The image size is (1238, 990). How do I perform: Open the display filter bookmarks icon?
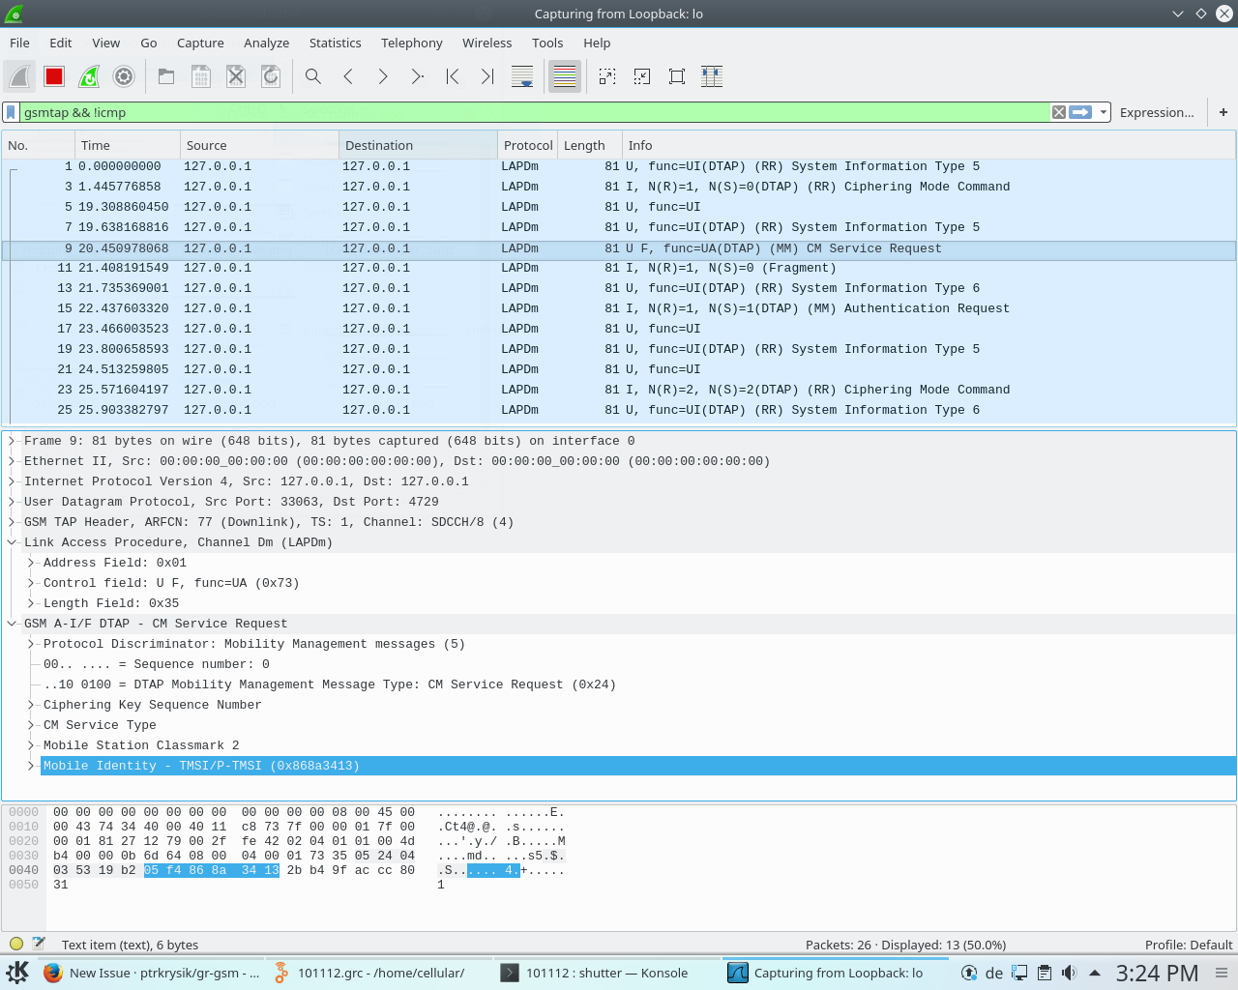10,112
